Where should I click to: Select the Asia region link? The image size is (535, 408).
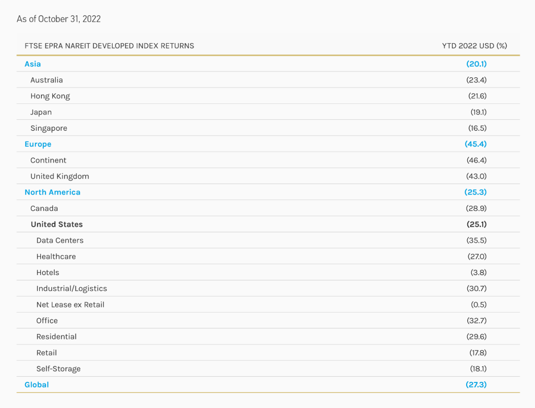[x=32, y=64]
